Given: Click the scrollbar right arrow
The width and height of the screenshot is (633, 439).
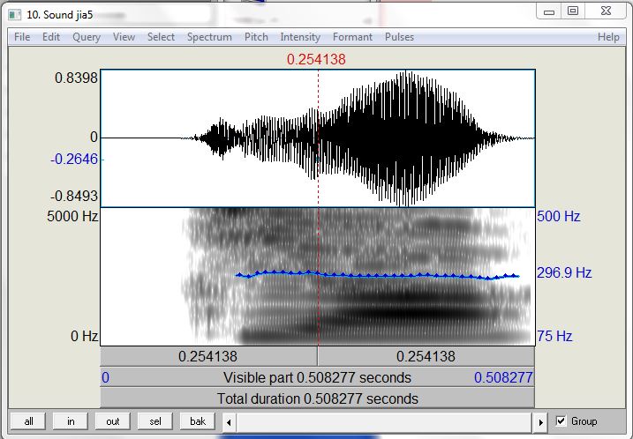Looking at the screenshot, I should click(540, 422).
